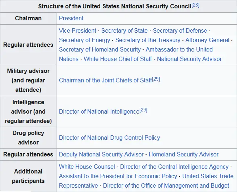
Task: Open Director of Office of Management and Budget
Action: [x=166, y=186]
